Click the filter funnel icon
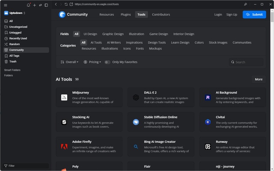The width and height of the screenshot is (274, 171). point(6,166)
